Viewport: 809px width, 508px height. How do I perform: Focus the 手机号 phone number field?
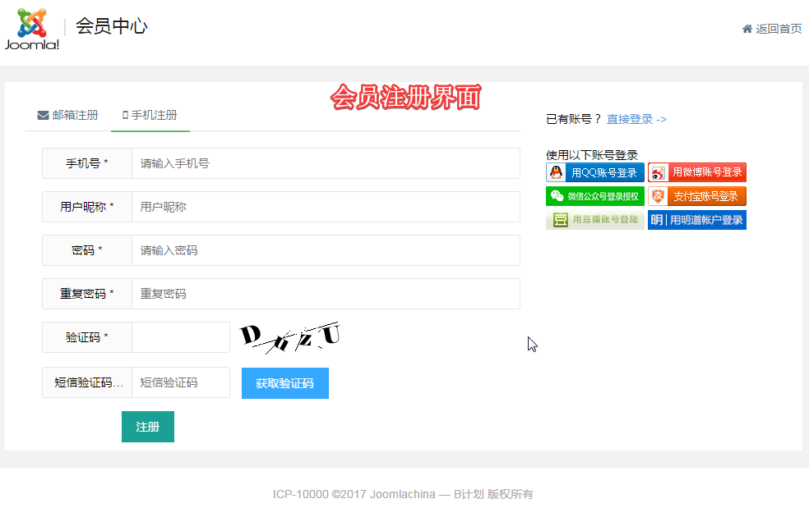coord(326,163)
